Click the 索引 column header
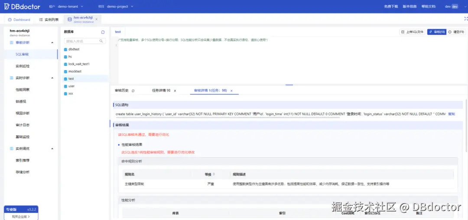Viewport: 468px width, 220px height. pyautogui.click(x=283, y=213)
